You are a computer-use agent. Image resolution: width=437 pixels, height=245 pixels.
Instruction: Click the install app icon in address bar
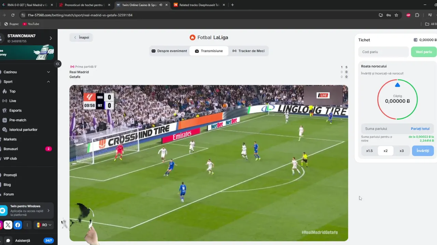381,15
